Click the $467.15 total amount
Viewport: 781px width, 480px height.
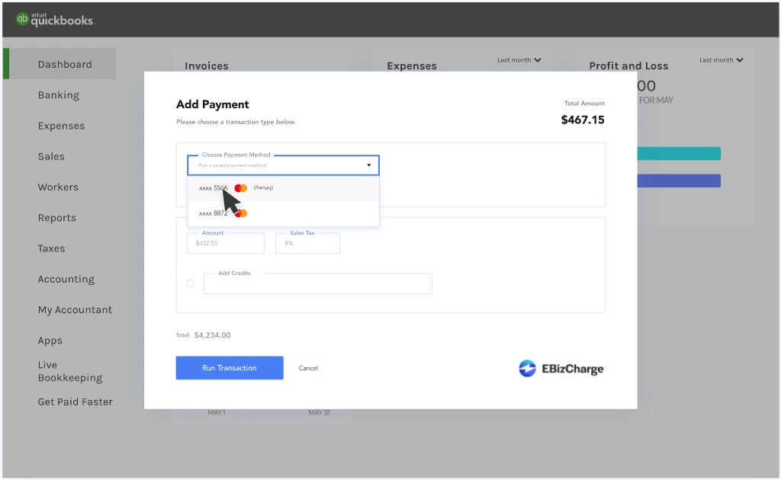(583, 120)
